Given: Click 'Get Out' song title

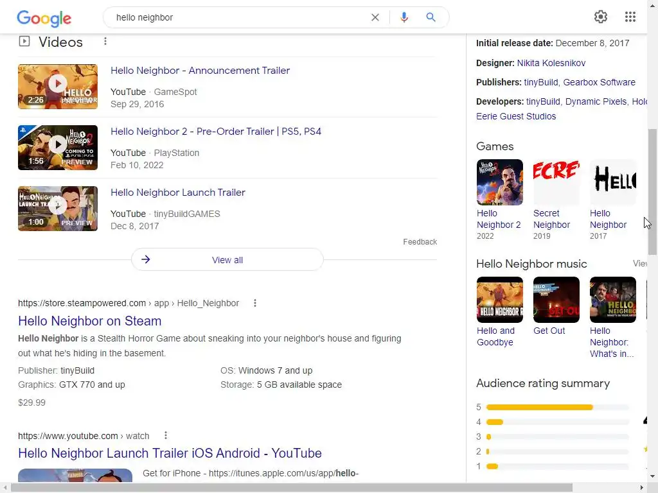Looking at the screenshot, I should click(549, 331).
